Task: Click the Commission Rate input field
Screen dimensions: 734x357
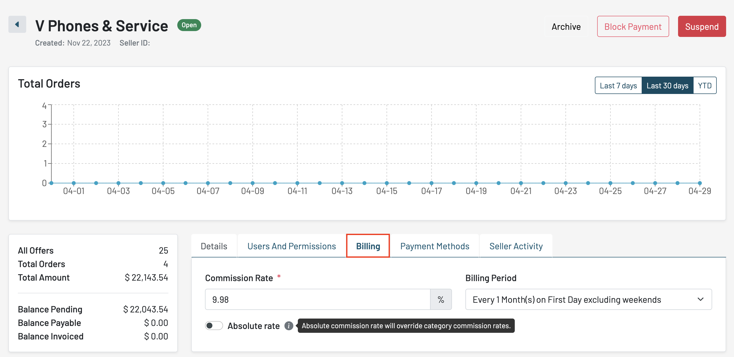Action: click(317, 299)
